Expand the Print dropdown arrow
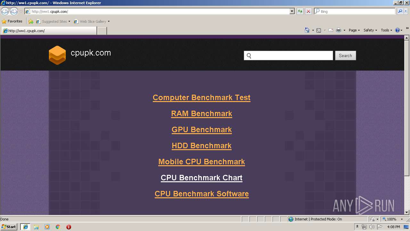The height and width of the screenshot is (231, 410). tap(344, 30)
